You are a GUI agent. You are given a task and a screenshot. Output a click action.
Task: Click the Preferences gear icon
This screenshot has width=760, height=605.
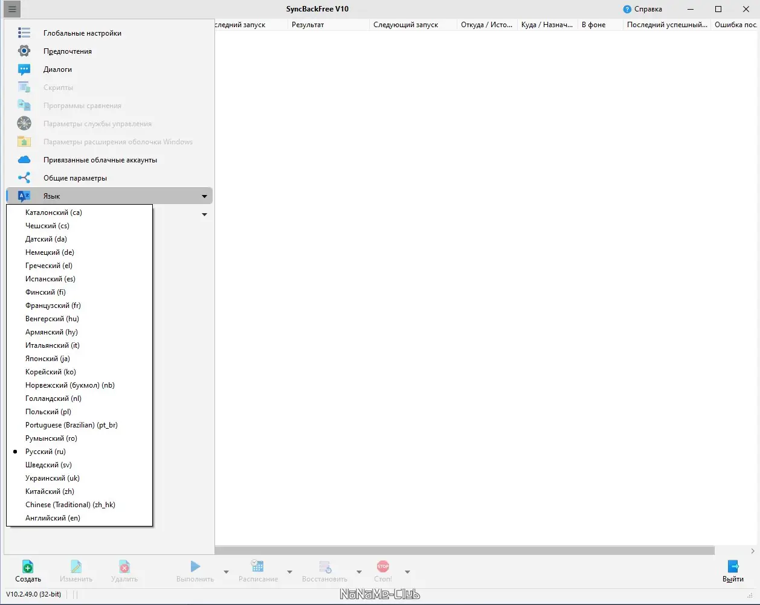point(24,51)
